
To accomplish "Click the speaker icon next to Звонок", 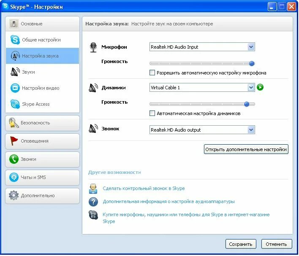I will (x=93, y=129).
